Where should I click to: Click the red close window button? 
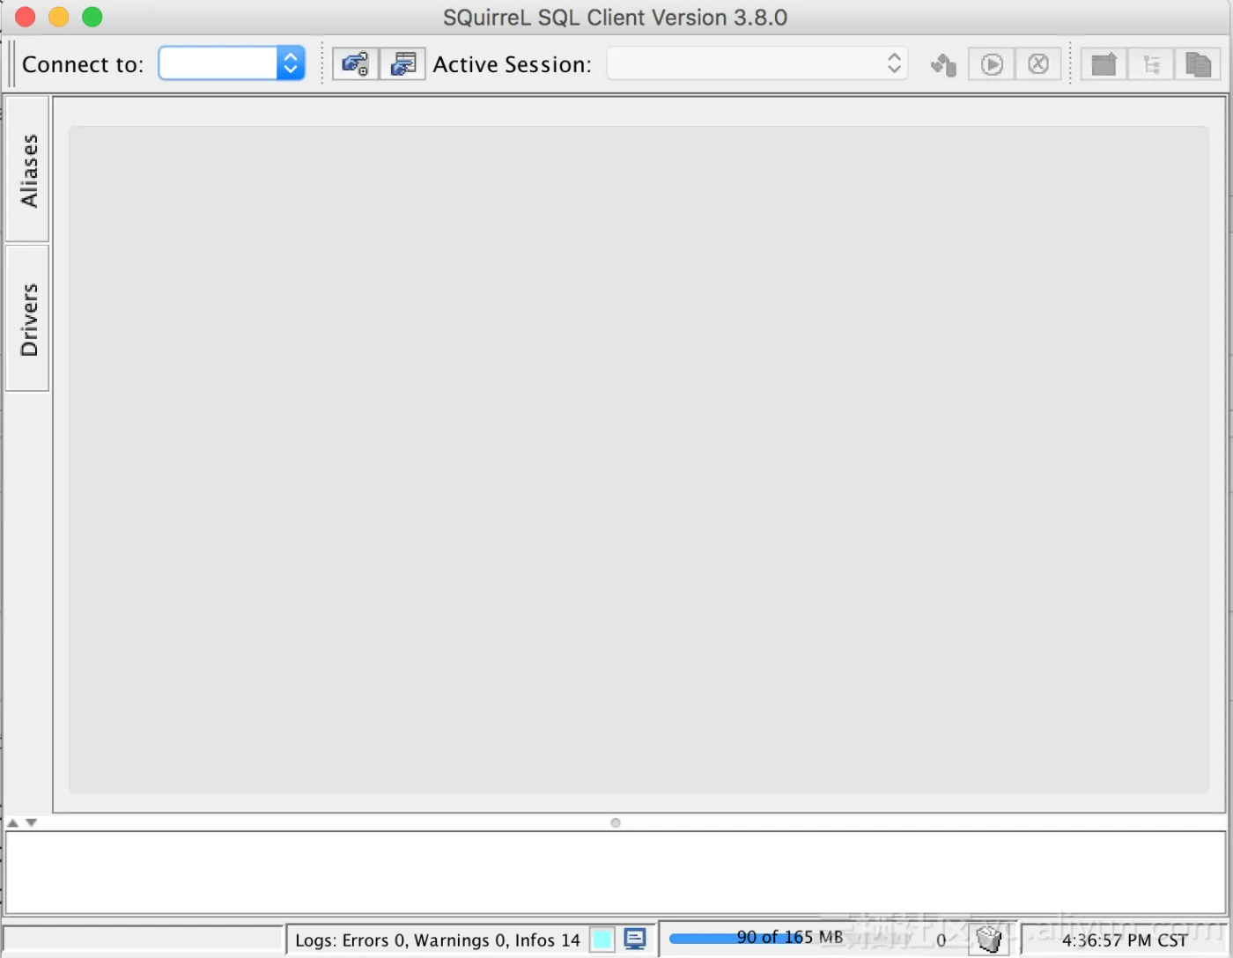click(x=26, y=17)
